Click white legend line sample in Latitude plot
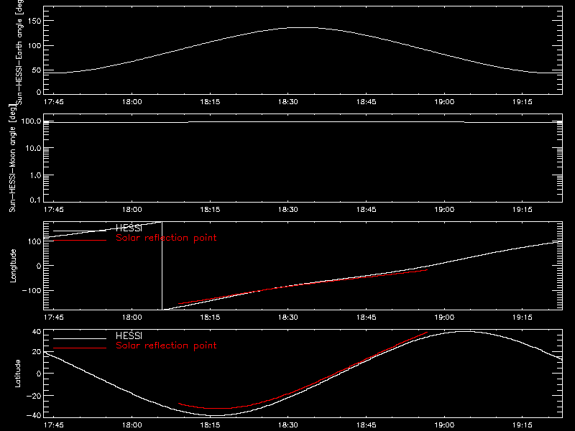The height and width of the screenshot is (431, 575). click(80, 338)
